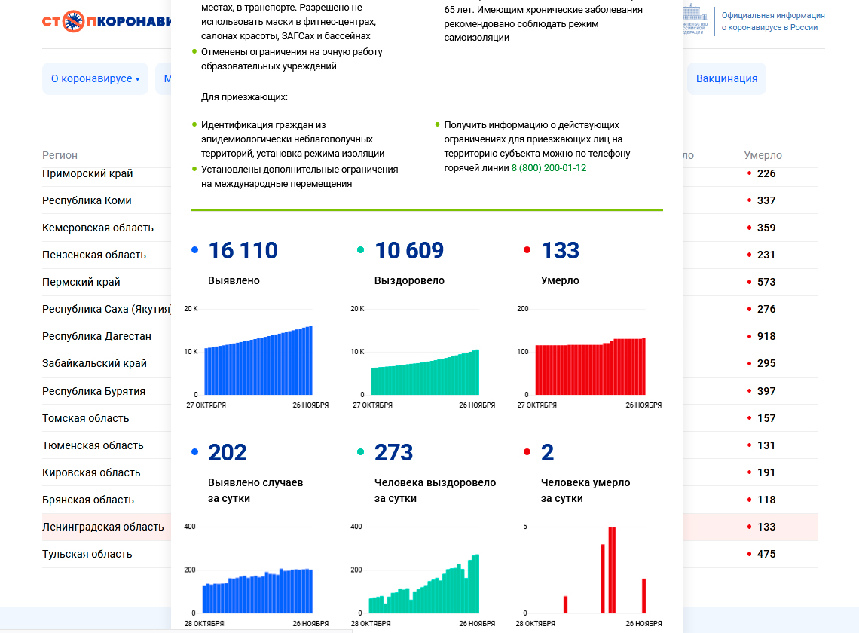Choose Приморский край from the regions

click(87, 173)
